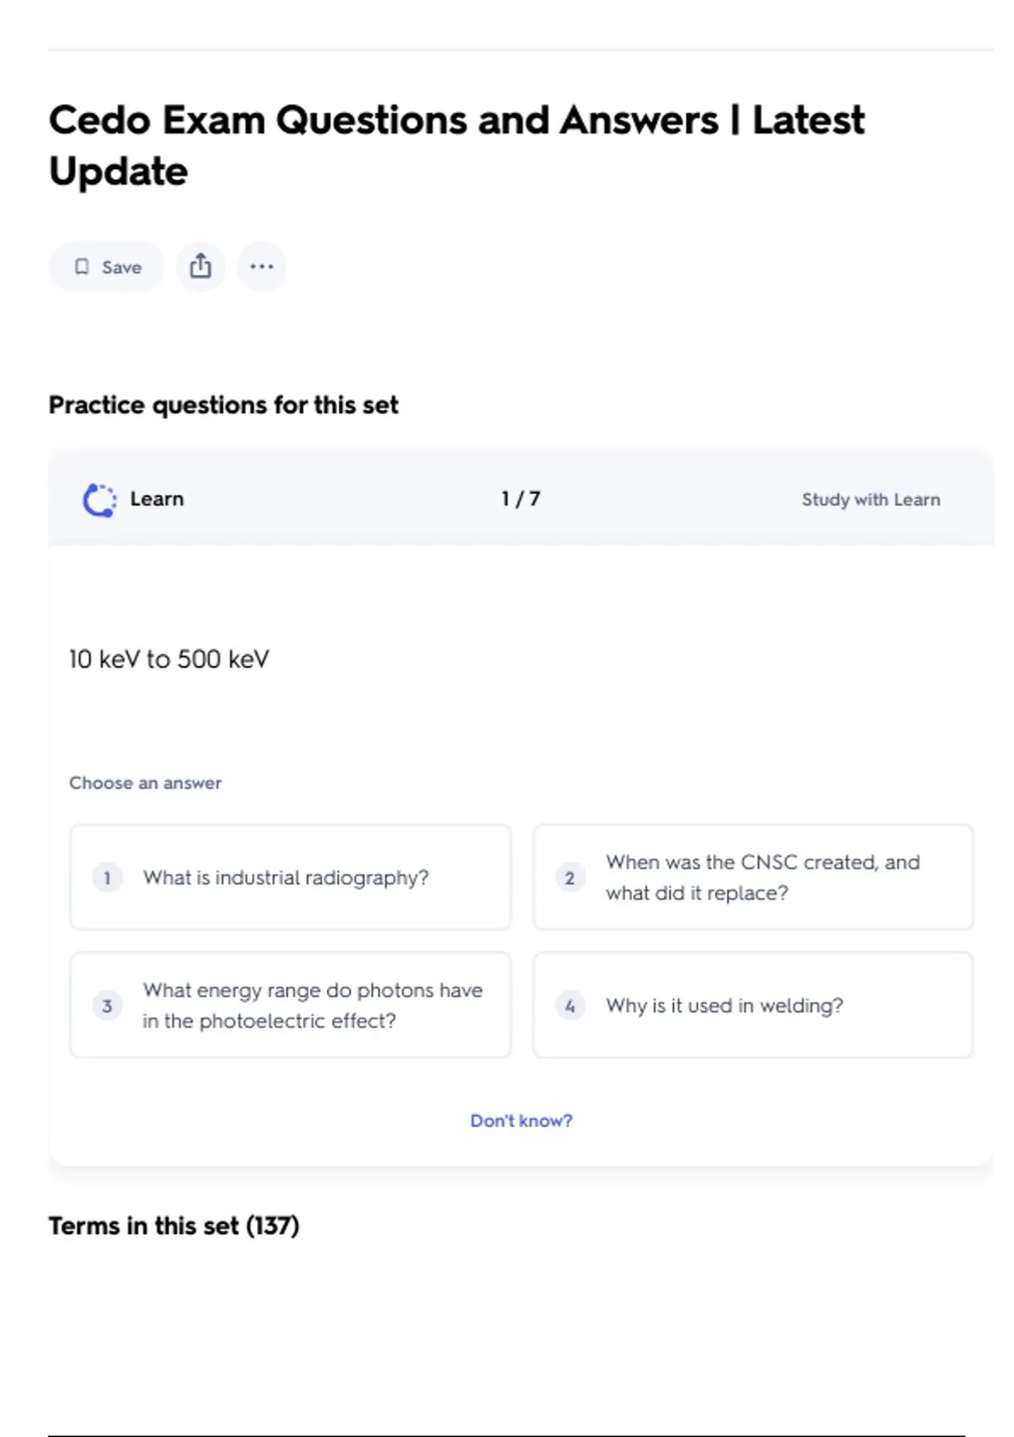
Task: Click the Learn mode circular icon
Action: coord(99,500)
